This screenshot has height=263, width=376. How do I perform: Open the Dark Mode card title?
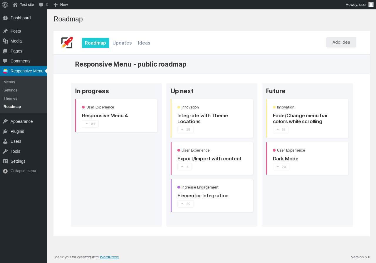point(286,159)
